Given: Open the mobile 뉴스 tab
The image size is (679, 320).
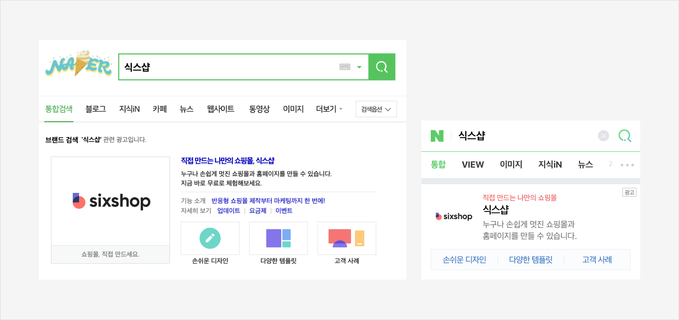Looking at the screenshot, I should (x=585, y=164).
